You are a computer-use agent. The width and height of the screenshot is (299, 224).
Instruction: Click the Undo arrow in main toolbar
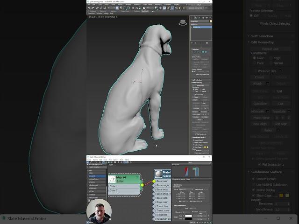[89, 8]
